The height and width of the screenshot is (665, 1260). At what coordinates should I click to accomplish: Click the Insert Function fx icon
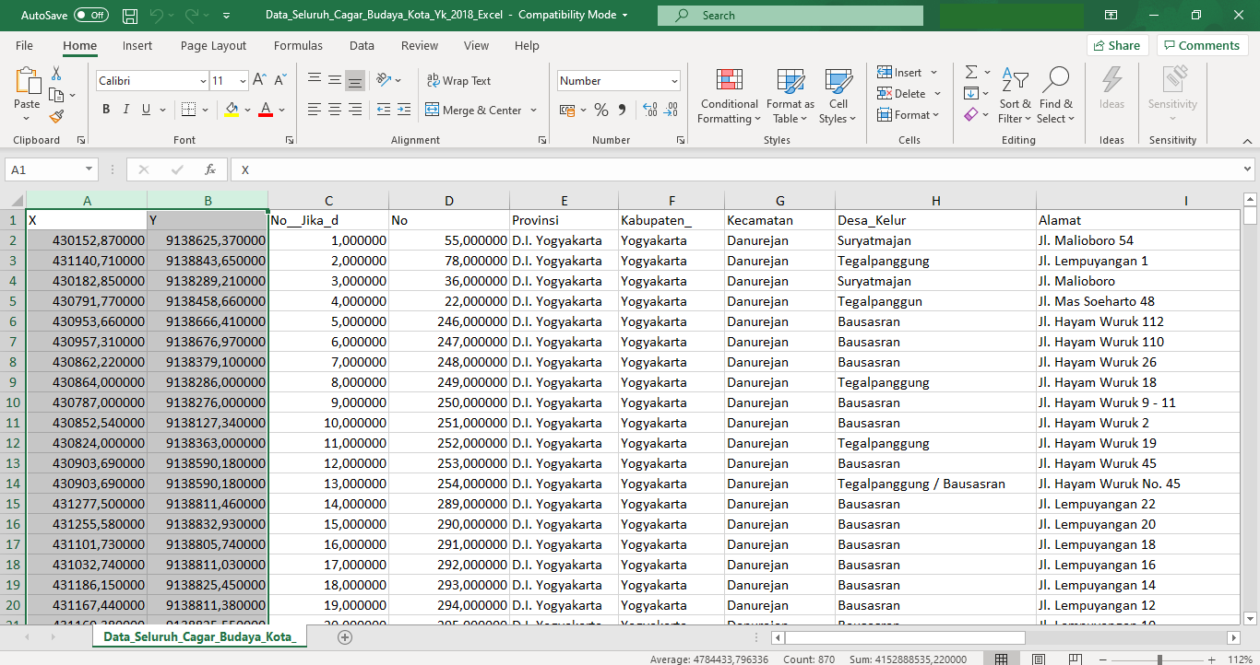click(210, 169)
